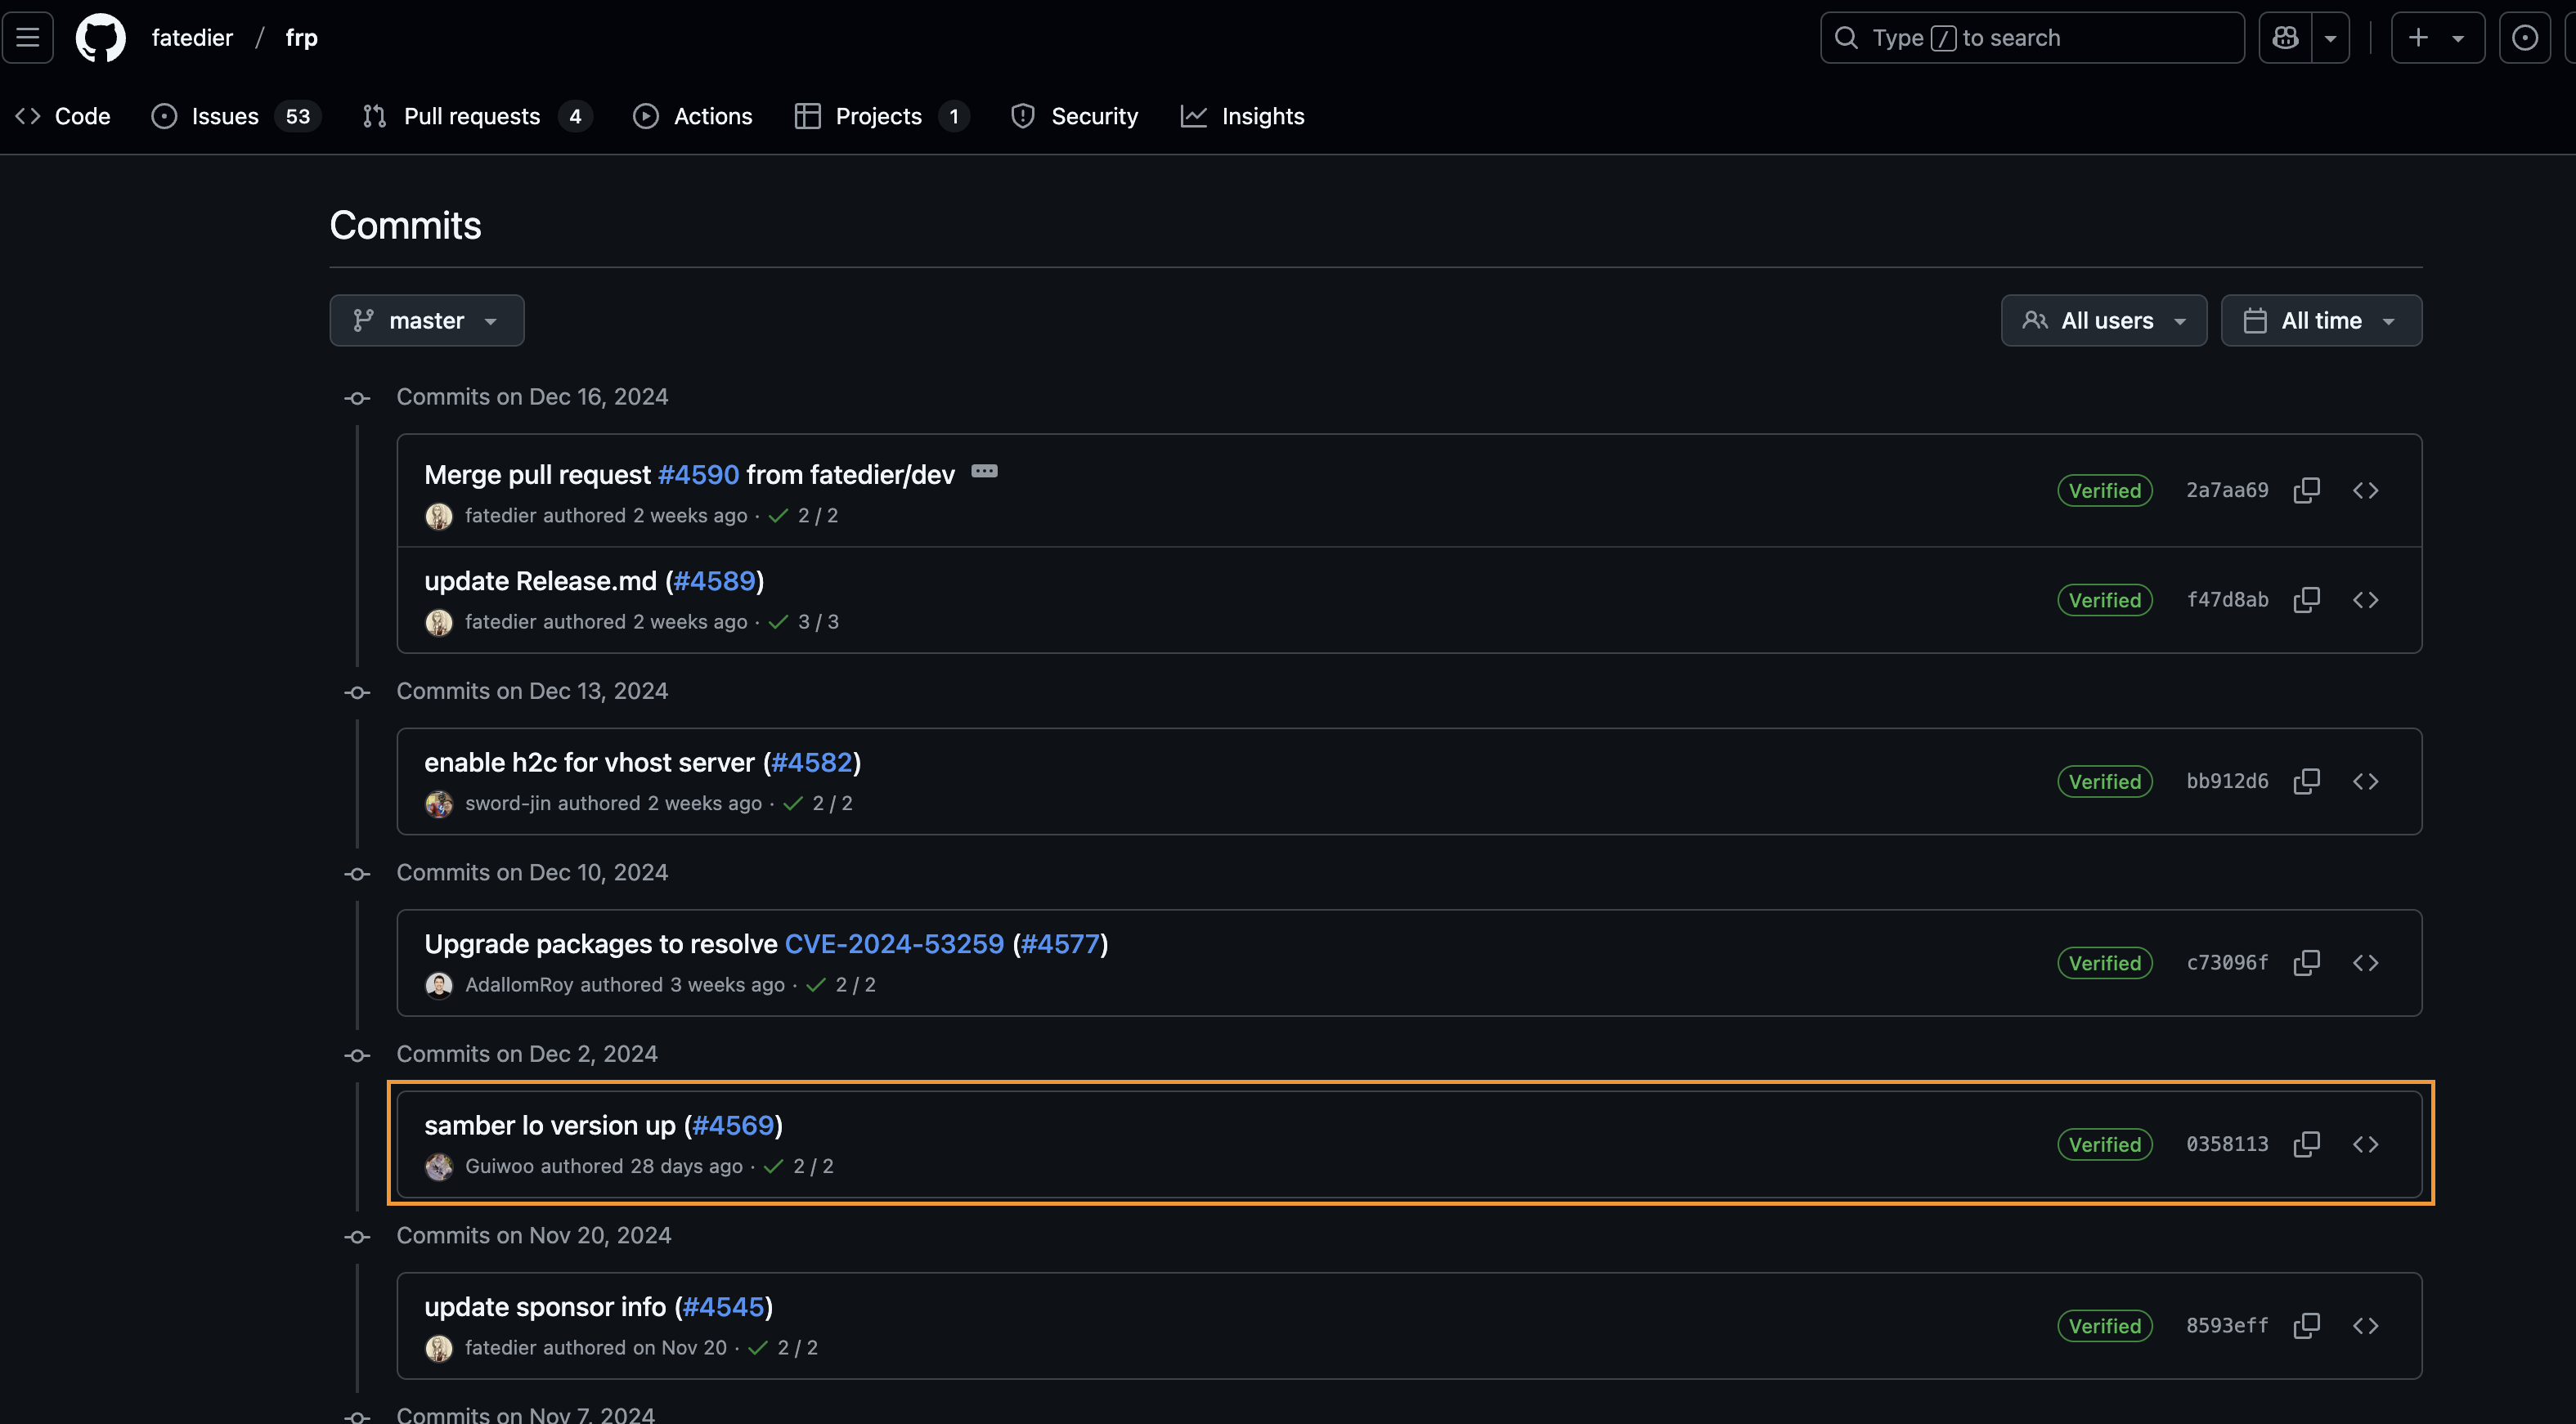The image size is (2576, 1424).
Task: Open the GitHub homepage logo
Action: pos(101,38)
